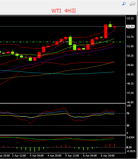Click the 51.05 price axis label
Viewport: 138px width, 159px height.
pos(130,46)
